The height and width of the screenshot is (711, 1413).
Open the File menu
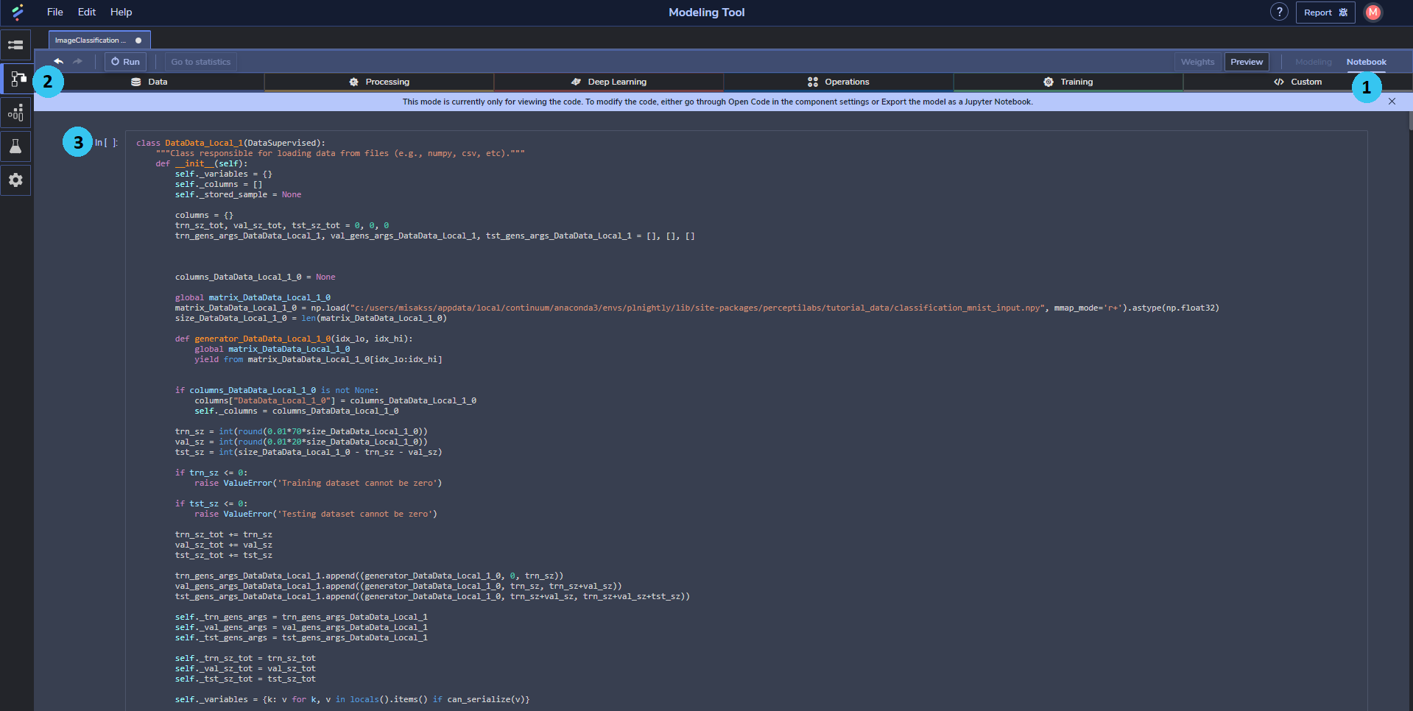55,12
